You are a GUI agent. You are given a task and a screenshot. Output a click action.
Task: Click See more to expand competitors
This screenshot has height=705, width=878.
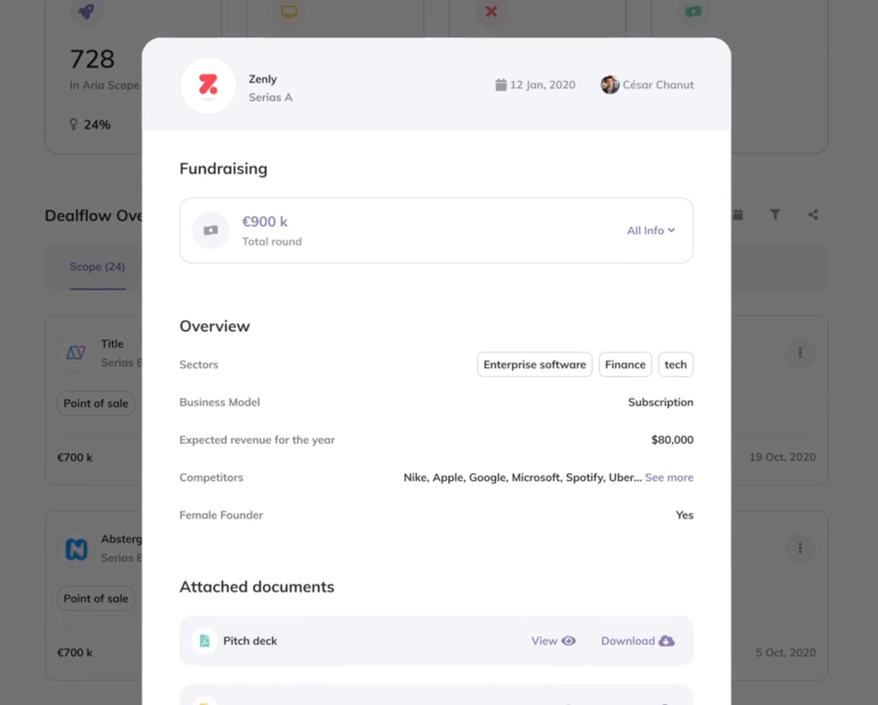pos(669,477)
